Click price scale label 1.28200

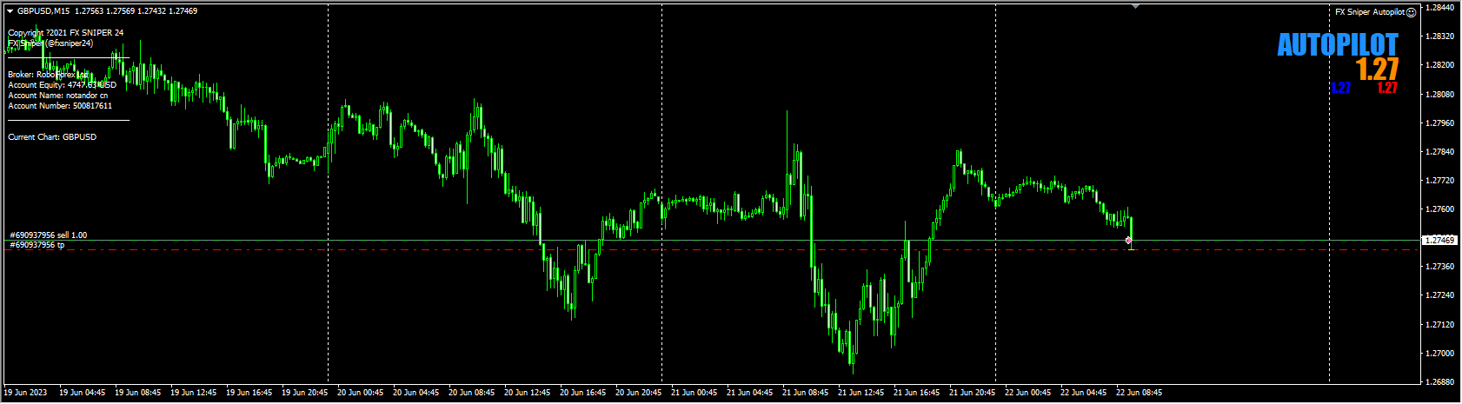pyautogui.click(x=1441, y=65)
